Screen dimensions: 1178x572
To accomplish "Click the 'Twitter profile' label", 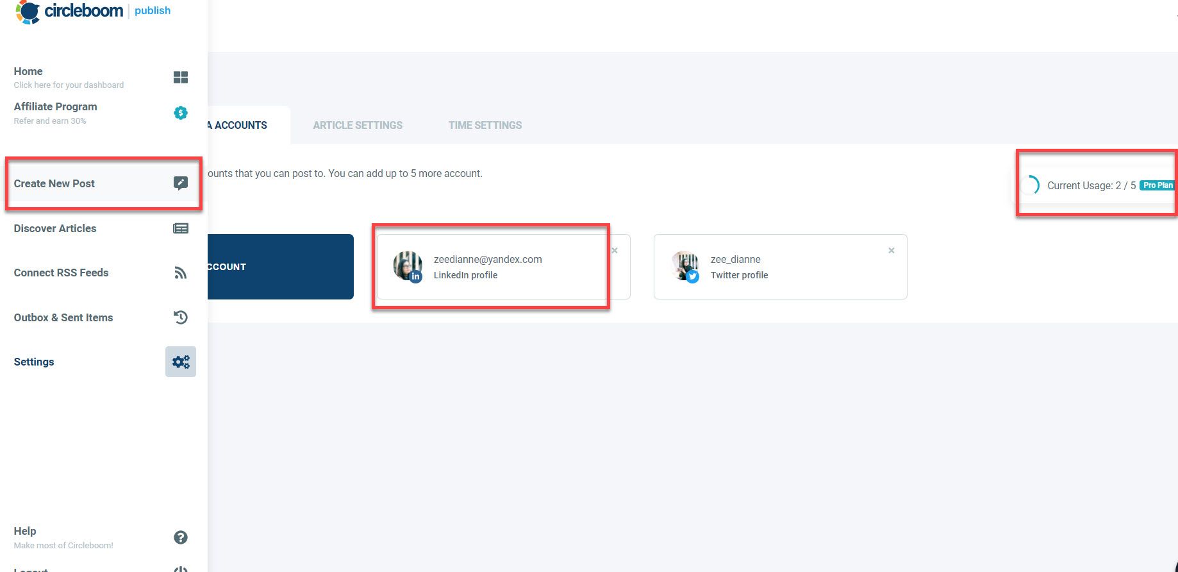I will pos(739,275).
